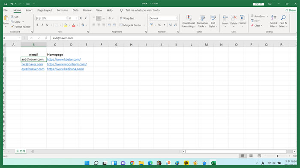300x168 pixels.
Task: Click the Share button
Action: (291, 10)
